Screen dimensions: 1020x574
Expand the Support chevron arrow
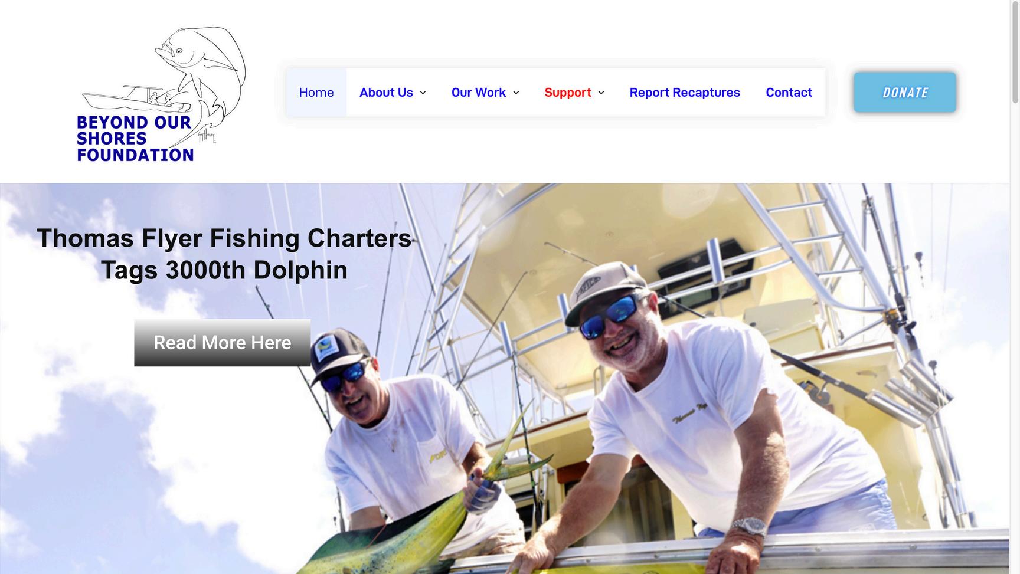[601, 93]
